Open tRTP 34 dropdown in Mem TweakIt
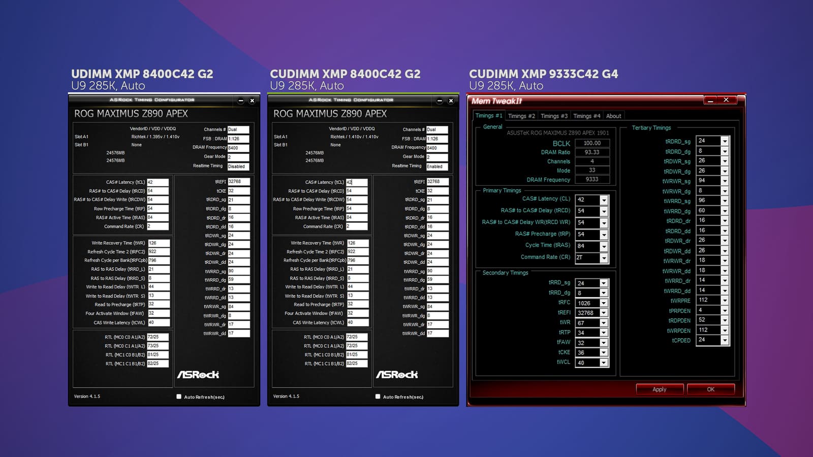813x457 pixels. (604, 333)
